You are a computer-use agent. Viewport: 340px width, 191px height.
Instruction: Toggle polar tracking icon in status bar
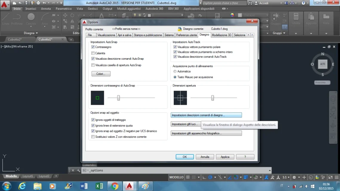210,177
